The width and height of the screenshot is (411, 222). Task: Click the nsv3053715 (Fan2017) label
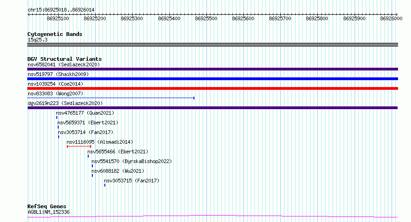tap(132, 181)
